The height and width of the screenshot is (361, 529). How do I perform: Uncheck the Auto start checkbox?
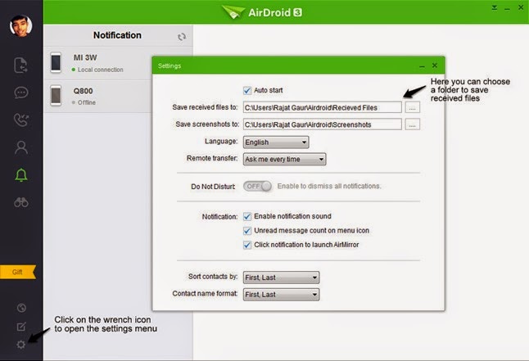pos(247,90)
